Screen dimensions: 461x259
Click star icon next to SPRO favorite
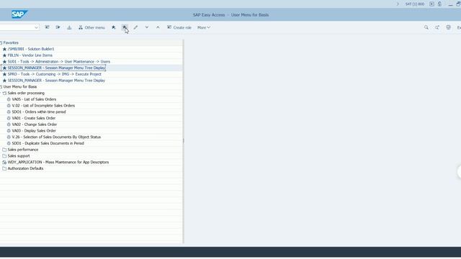tap(4, 74)
